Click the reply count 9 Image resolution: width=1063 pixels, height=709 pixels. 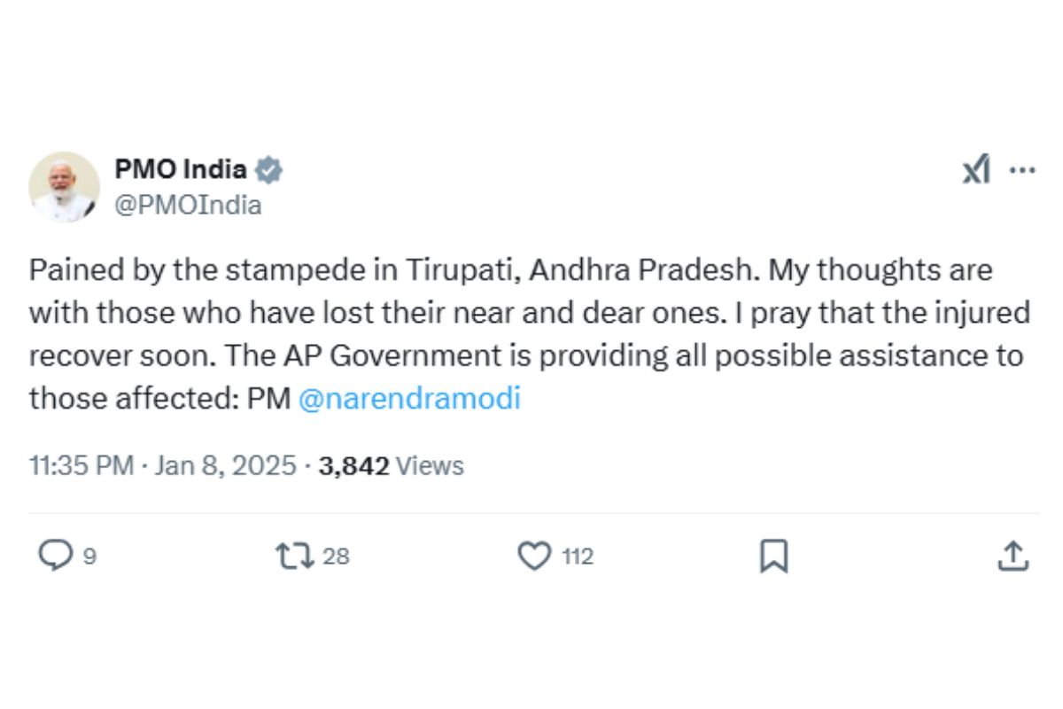tap(89, 557)
